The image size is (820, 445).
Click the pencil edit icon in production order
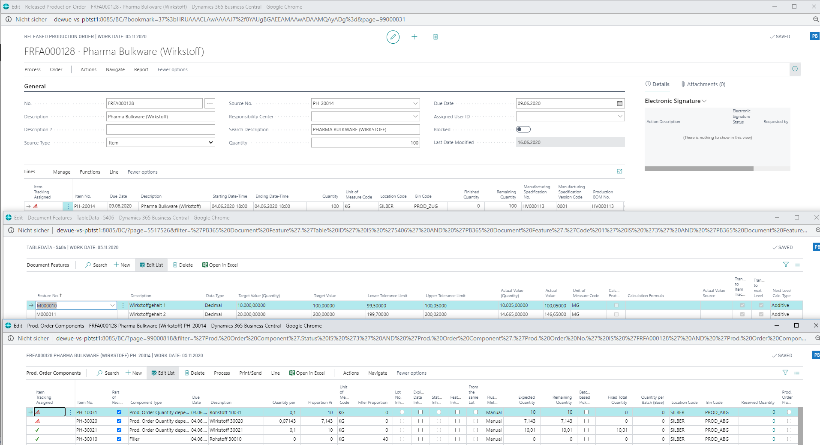pyautogui.click(x=393, y=37)
